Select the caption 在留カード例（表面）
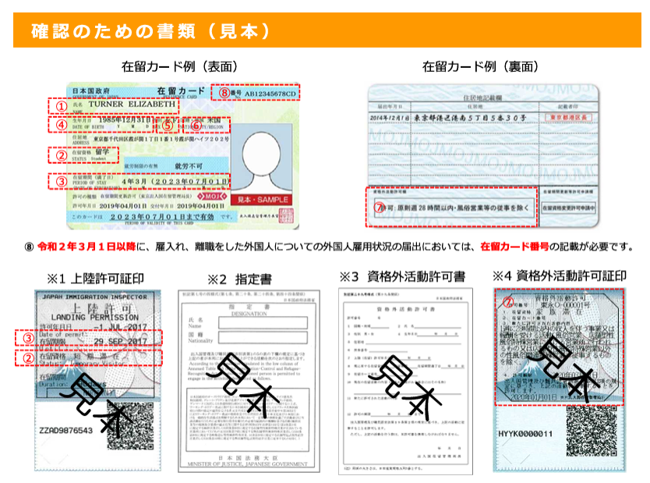The height and width of the screenshot is (483, 650). click(180, 66)
